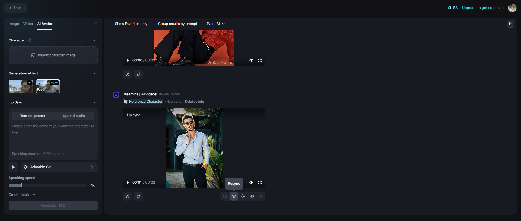Mute the Lip sync video sound
This screenshot has width=521, height=221.
pos(251,183)
